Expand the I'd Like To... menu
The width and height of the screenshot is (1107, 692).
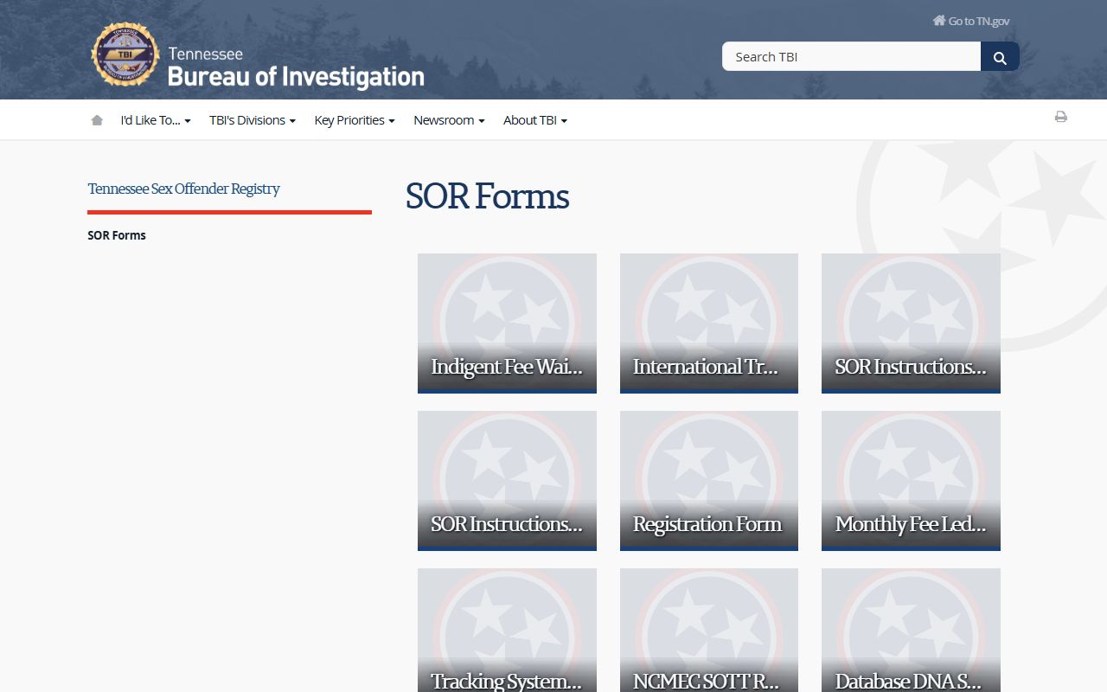pos(156,120)
